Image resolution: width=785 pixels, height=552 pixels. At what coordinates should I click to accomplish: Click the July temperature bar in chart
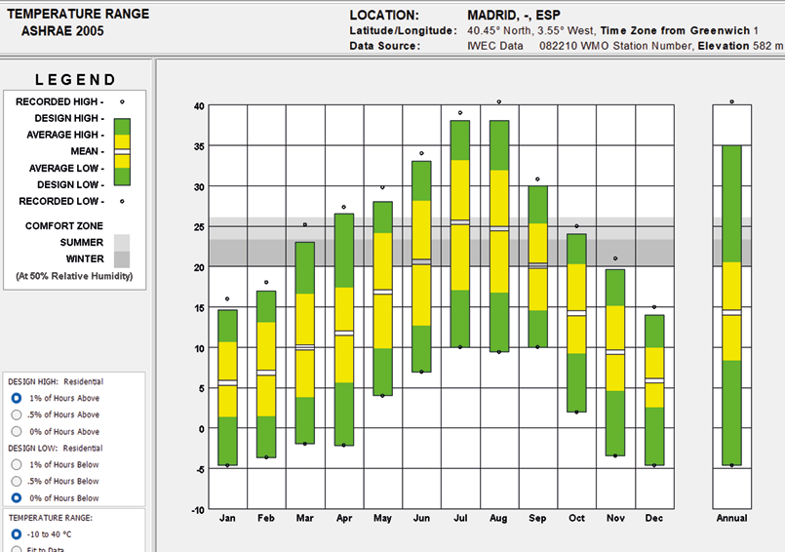(459, 234)
